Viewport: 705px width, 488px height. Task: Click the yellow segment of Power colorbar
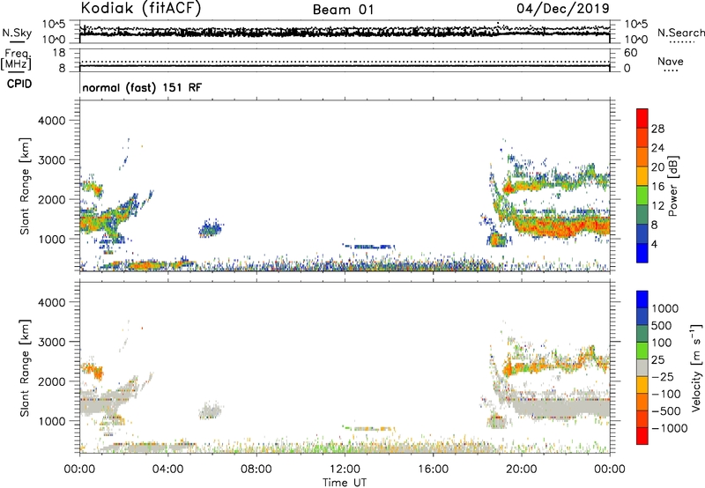point(642,176)
